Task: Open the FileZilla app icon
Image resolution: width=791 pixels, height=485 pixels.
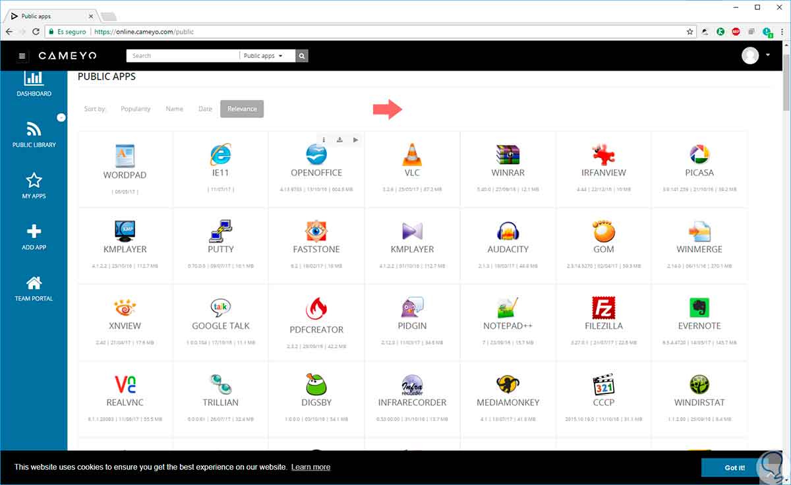Action: 603,308
